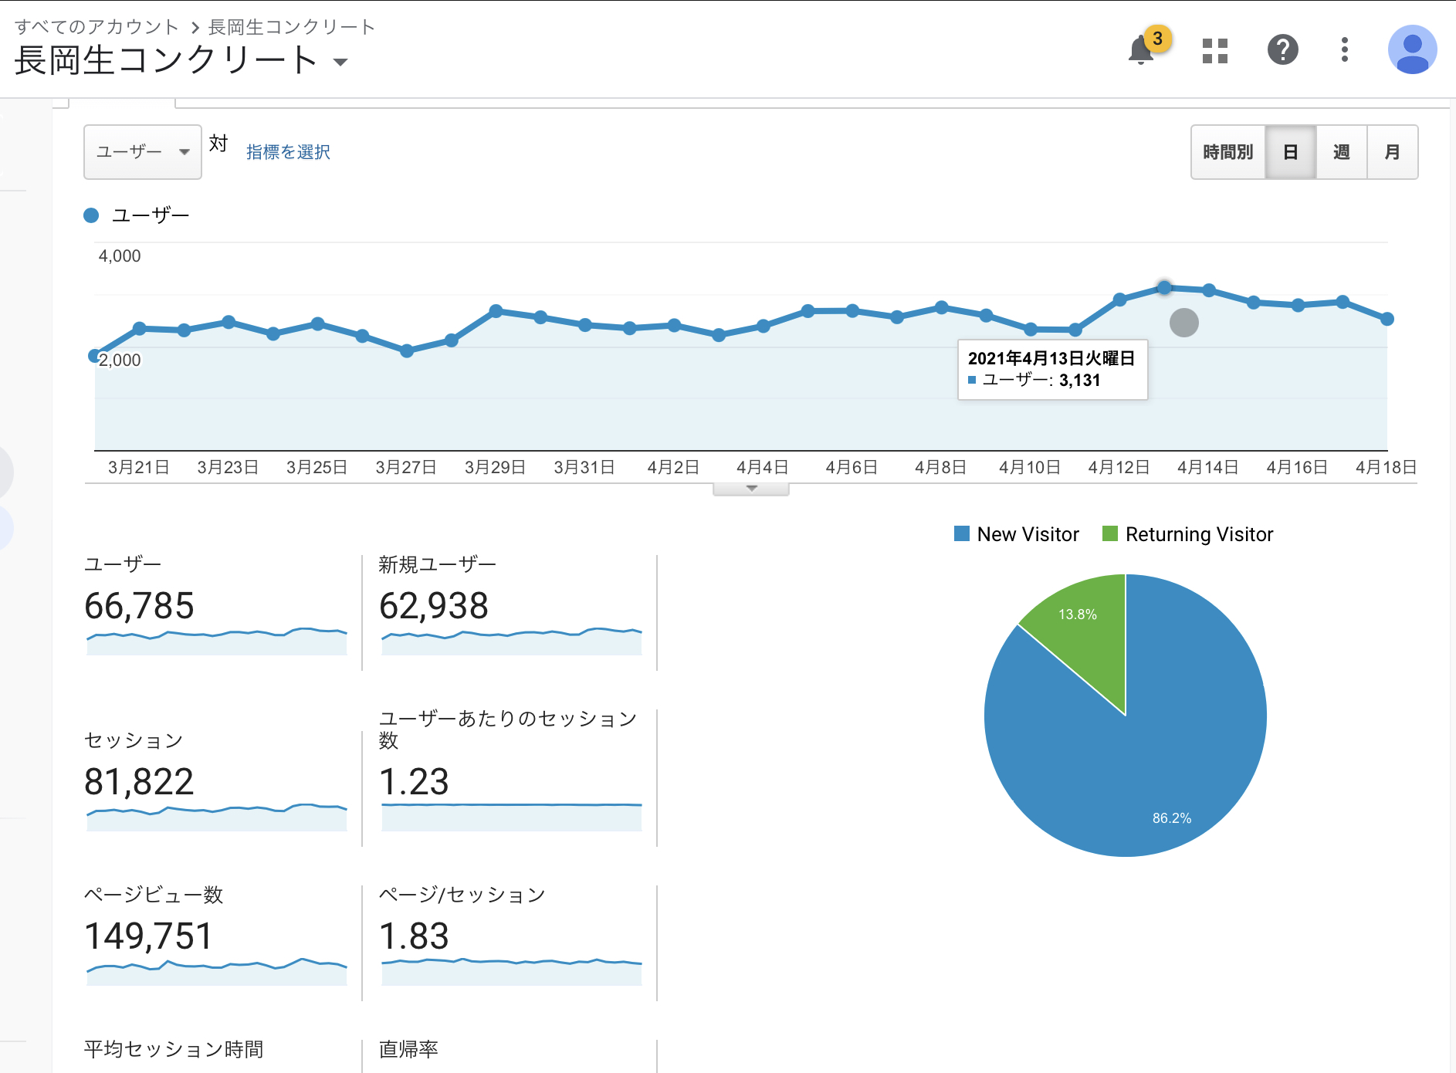Click the Returning Visitor legend swatch
The width and height of the screenshot is (1456, 1073).
click(1110, 533)
